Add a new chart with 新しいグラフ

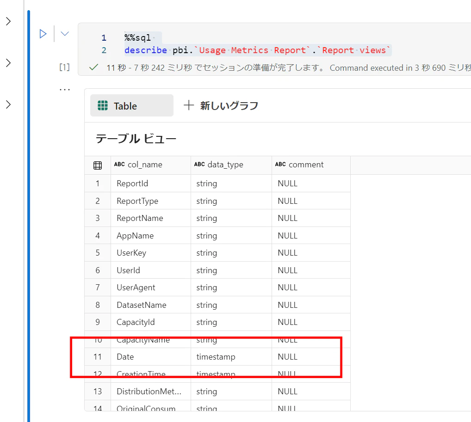point(221,106)
